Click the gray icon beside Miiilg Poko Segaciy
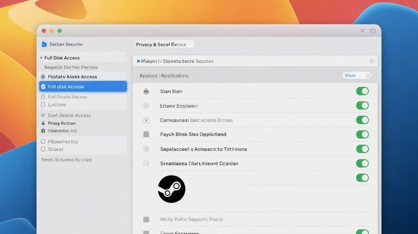This screenshot has width=418, height=234. click(146, 219)
